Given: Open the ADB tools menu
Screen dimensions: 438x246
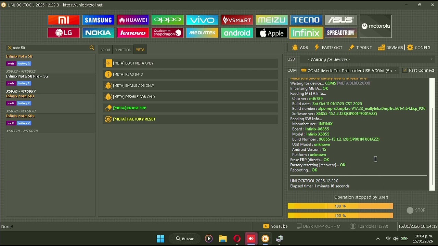Looking at the screenshot, I should 300,48.
